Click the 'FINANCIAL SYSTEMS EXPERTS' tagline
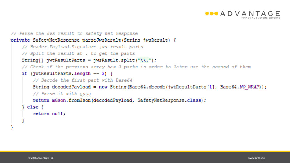 point(261,18)
